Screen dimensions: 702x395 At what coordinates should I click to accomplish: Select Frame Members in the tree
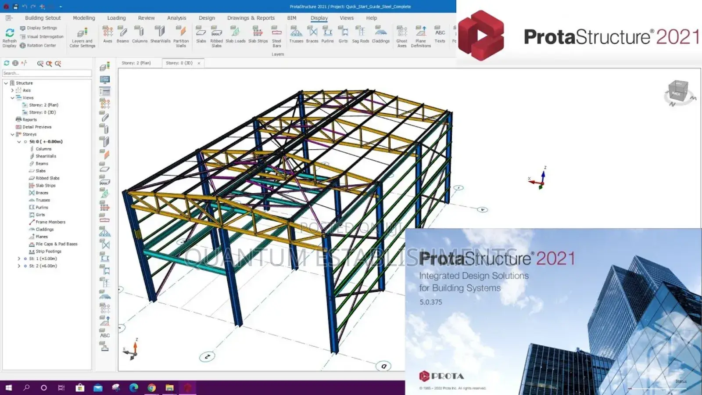click(50, 222)
